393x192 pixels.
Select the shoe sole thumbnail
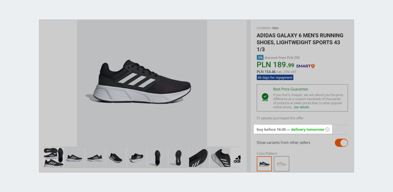click(178, 158)
